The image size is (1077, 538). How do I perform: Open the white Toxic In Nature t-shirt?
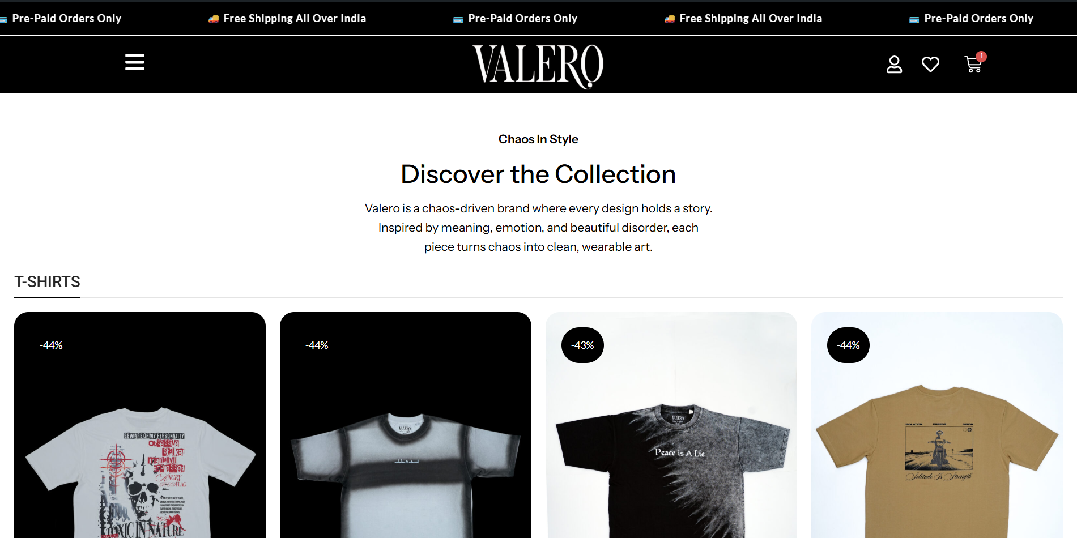pos(140,425)
